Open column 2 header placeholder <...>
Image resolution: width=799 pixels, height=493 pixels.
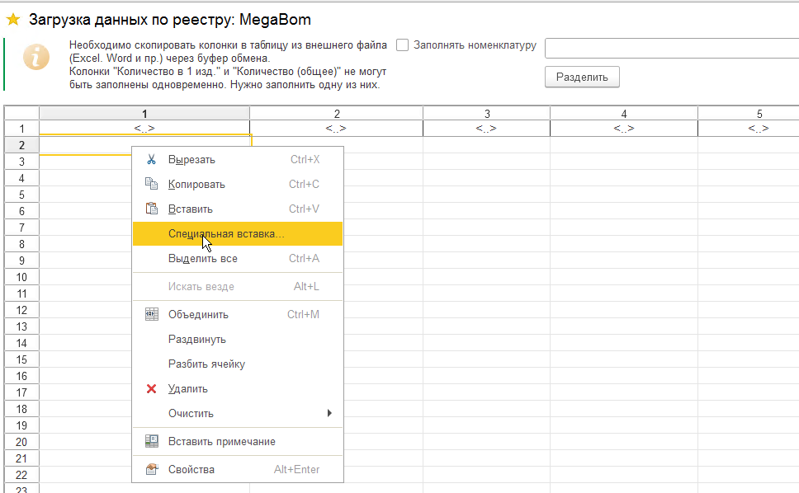point(336,129)
